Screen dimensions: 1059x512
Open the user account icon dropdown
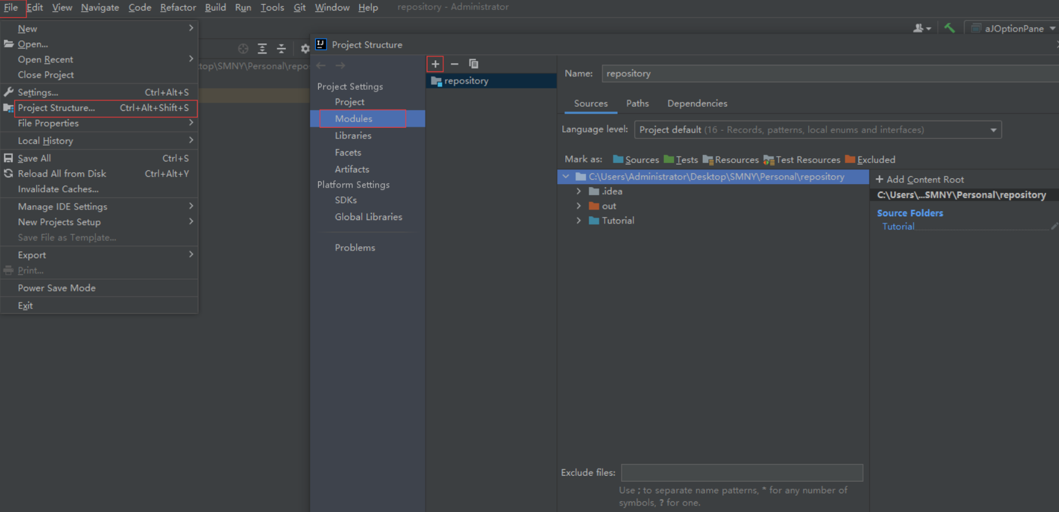pos(922,28)
